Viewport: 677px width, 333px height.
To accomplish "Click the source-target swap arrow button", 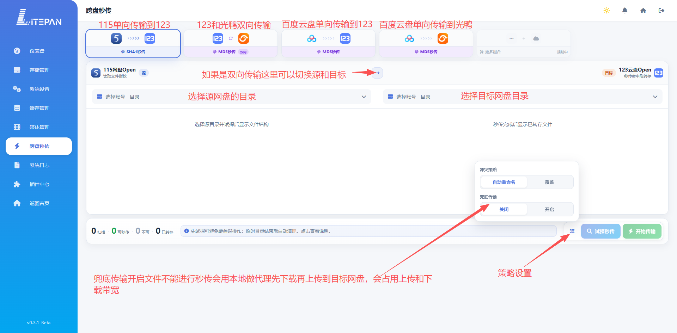I will [377, 73].
